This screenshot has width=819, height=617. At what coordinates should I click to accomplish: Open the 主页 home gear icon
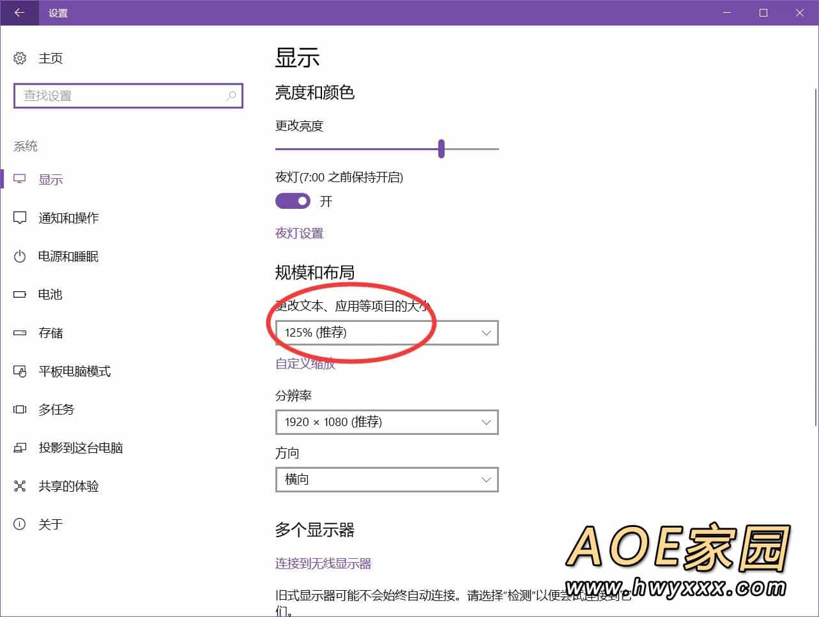point(20,58)
